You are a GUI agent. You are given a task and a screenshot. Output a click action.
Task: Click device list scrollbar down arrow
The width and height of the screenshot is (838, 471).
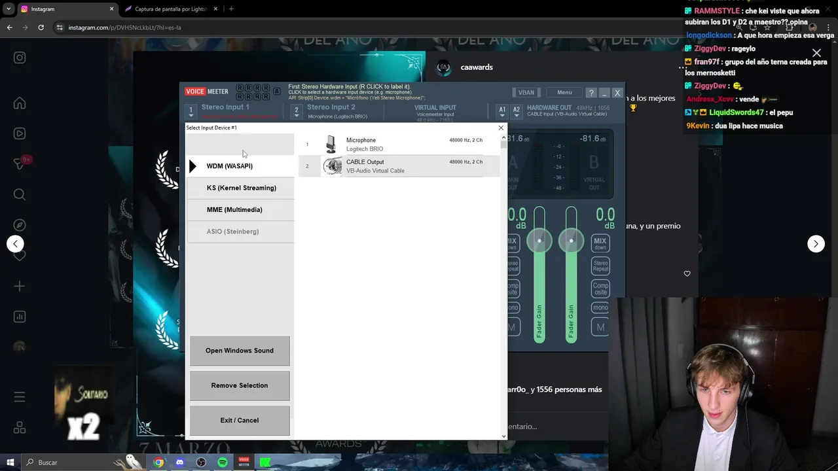[x=503, y=436]
